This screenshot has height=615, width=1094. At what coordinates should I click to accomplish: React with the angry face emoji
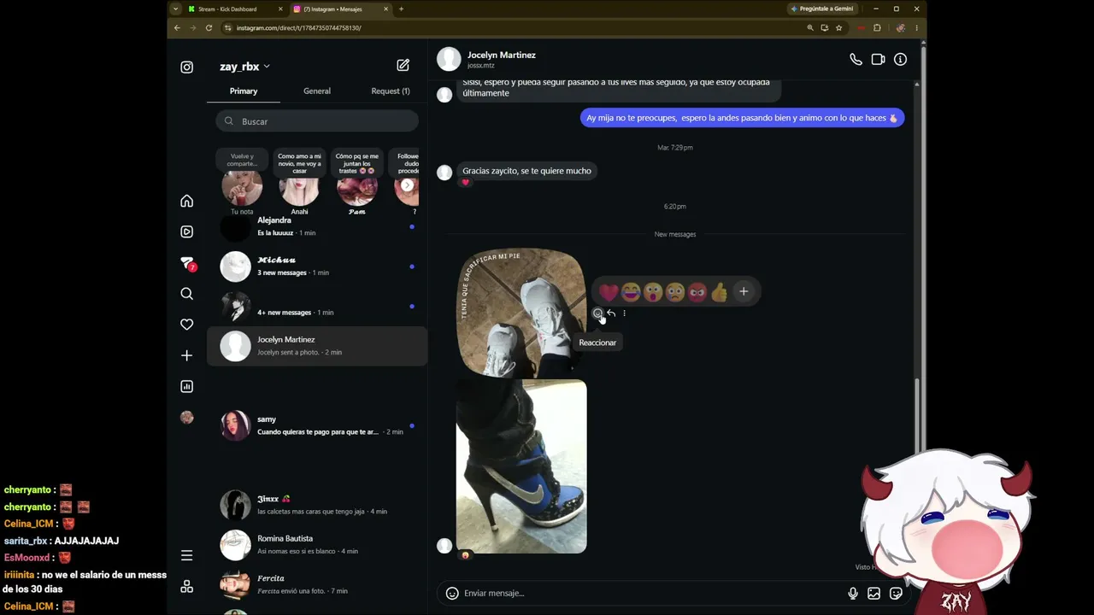point(697,292)
